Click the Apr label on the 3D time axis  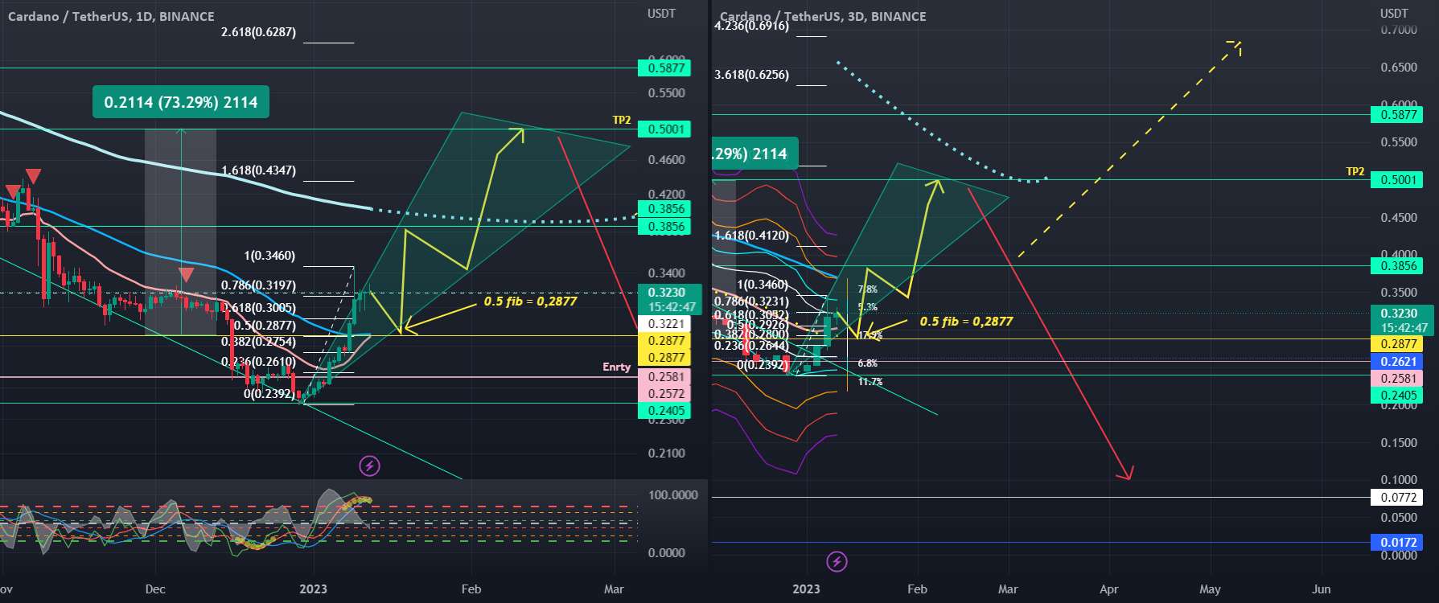point(1109,589)
